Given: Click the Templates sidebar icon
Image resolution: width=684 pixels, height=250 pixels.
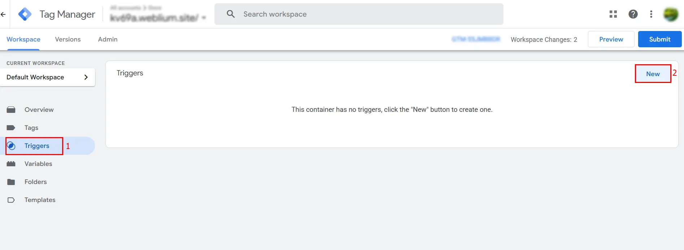Looking at the screenshot, I should (11, 200).
